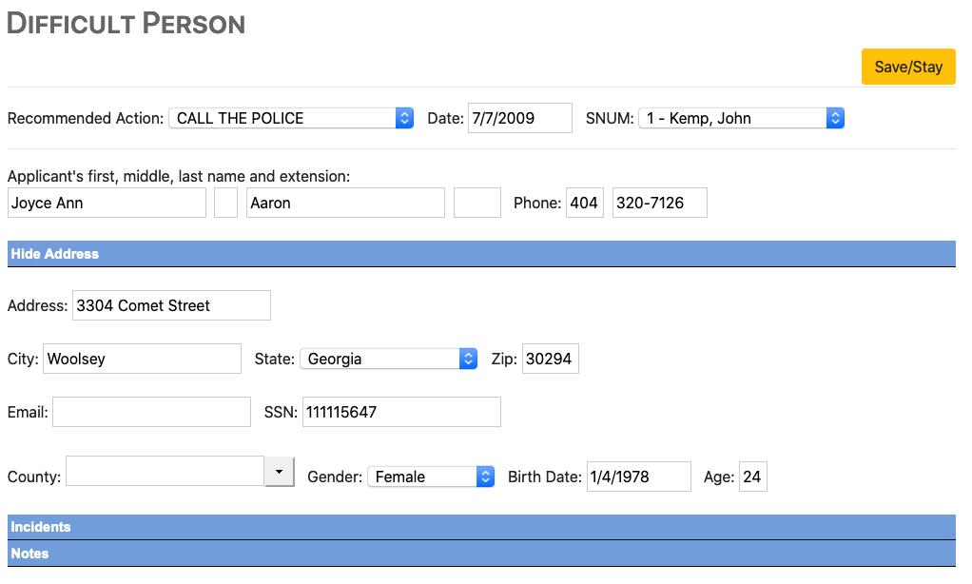Open the State dropdown showing Georgia
972x584 pixels.
point(388,359)
